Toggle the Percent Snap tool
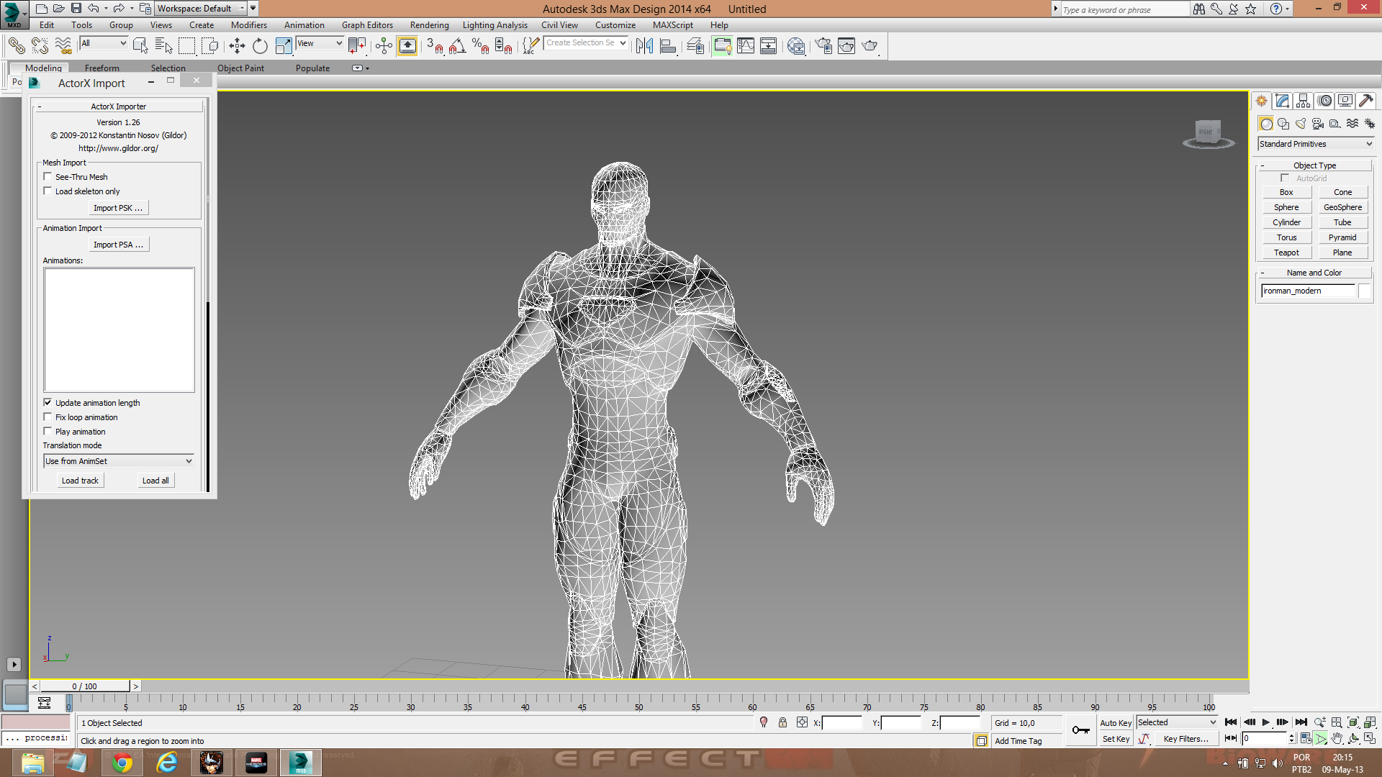Screen dimensions: 1382x777 pos(481,46)
